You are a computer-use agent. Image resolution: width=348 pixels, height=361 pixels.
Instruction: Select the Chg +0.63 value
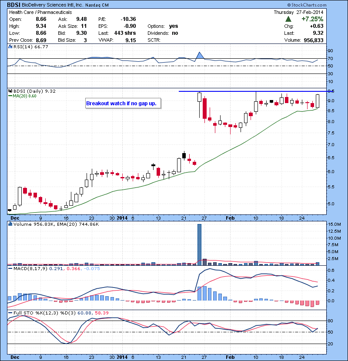pyautogui.click(x=317, y=26)
